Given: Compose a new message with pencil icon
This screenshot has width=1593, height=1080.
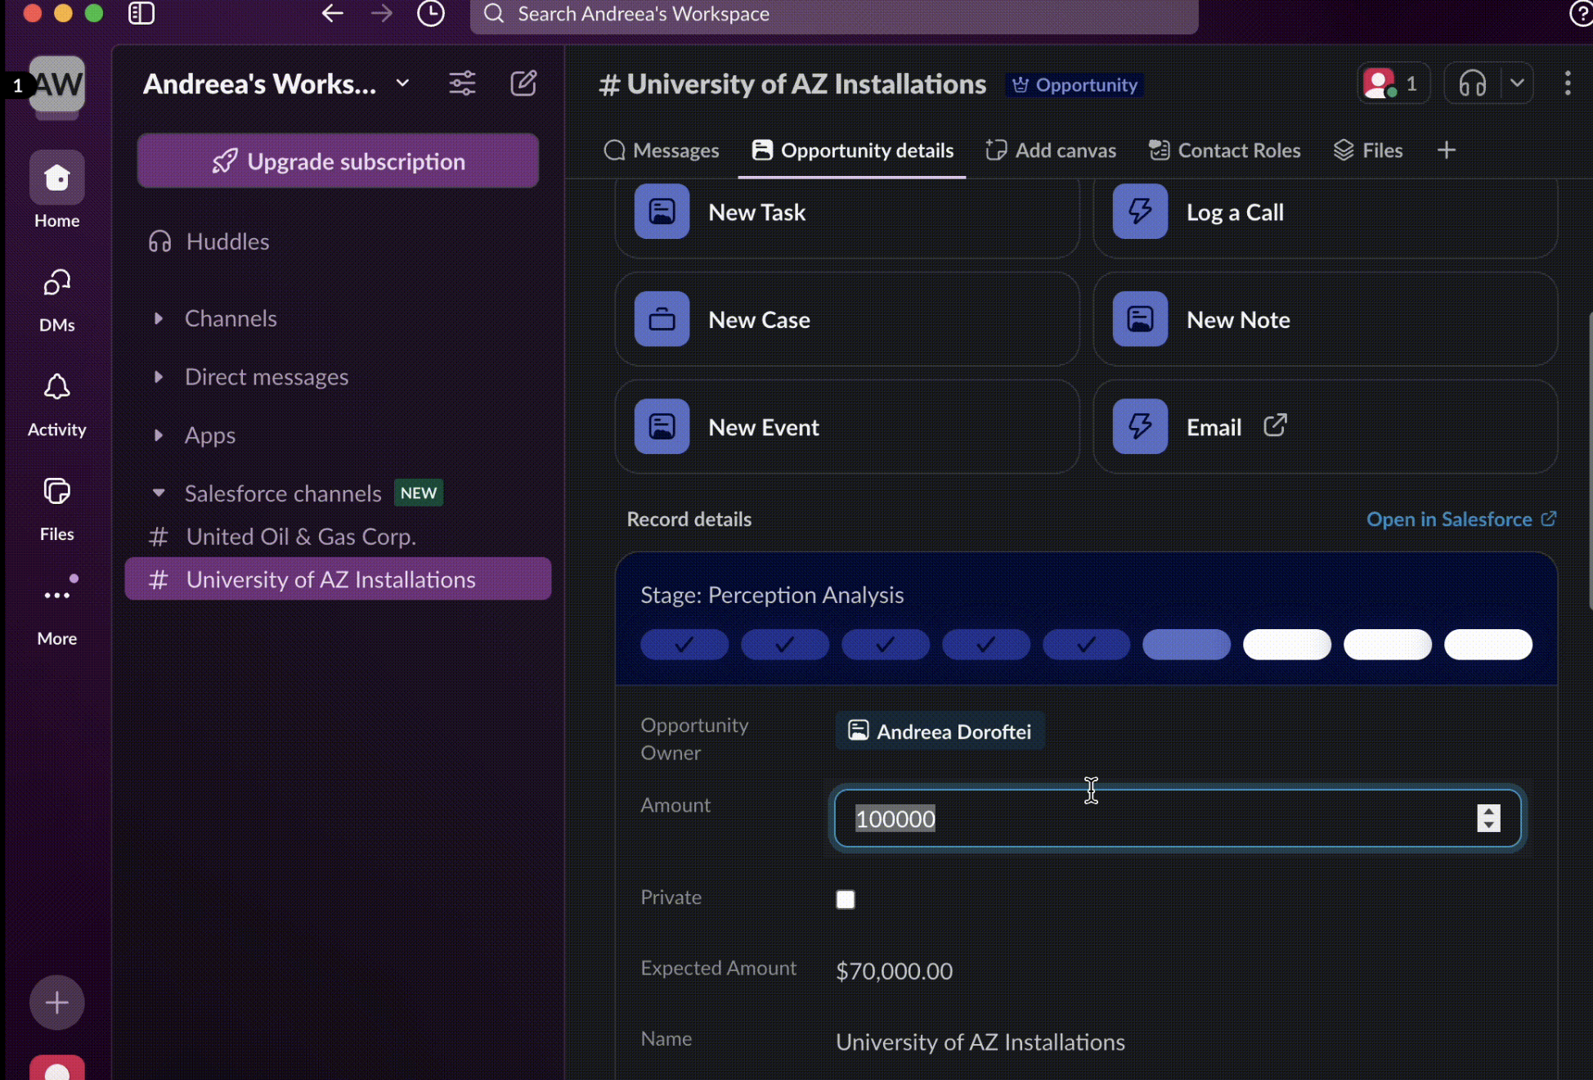Looking at the screenshot, I should click(523, 83).
